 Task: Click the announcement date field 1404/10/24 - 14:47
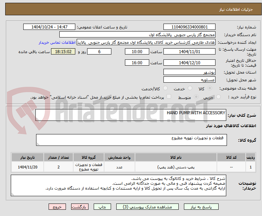(x=49, y=27)
